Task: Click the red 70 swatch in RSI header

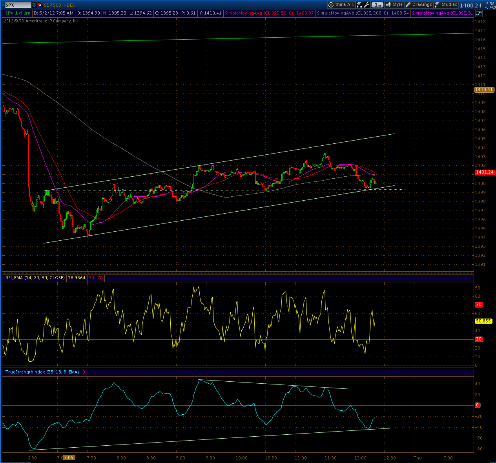Action: pyautogui.click(x=100, y=278)
